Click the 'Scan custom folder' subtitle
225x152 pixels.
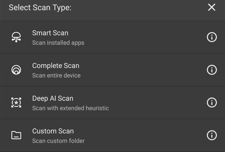58,141
